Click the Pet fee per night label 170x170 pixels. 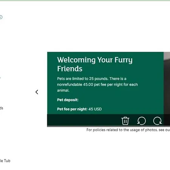tap(72, 109)
